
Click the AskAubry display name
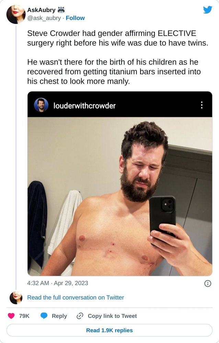tap(42, 10)
